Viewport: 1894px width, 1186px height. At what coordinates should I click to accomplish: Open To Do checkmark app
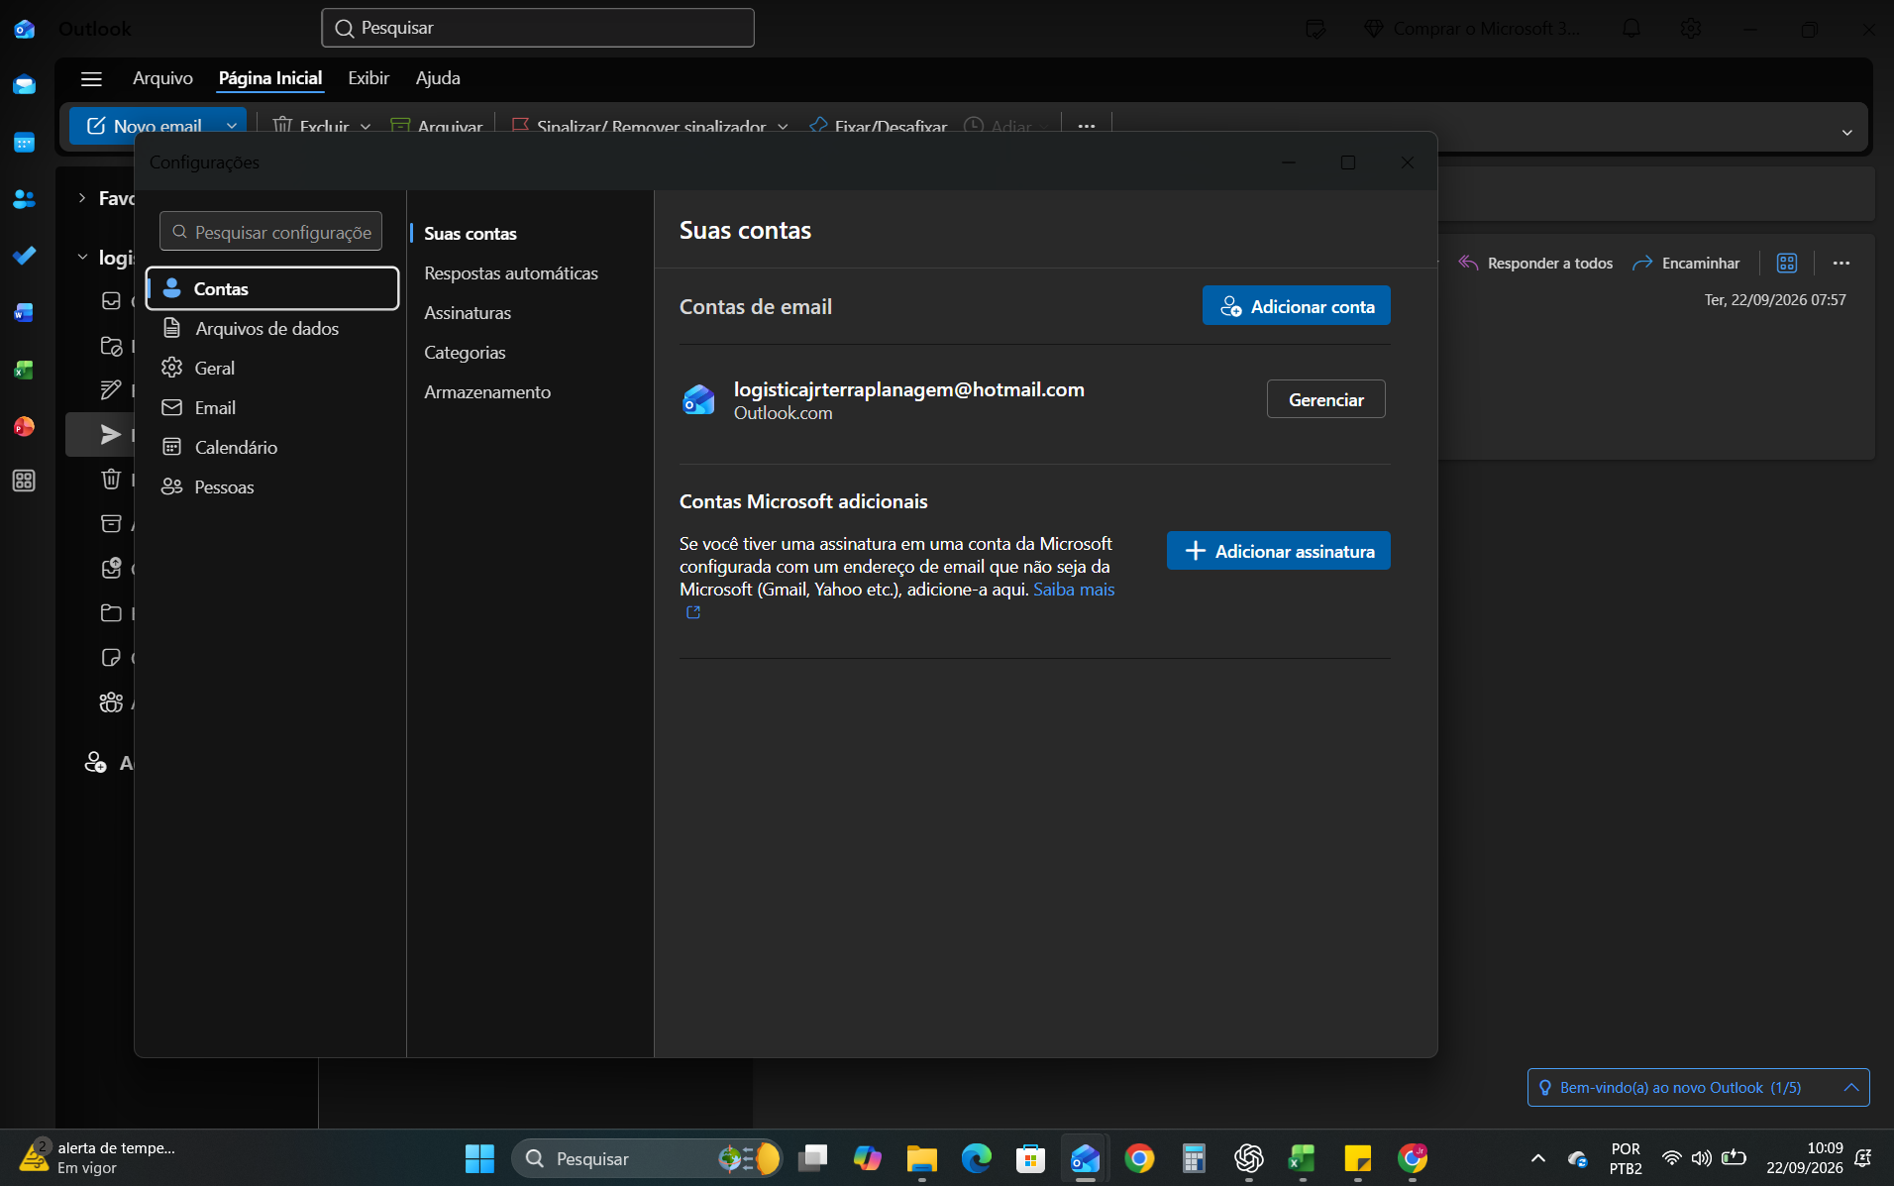coord(24,256)
